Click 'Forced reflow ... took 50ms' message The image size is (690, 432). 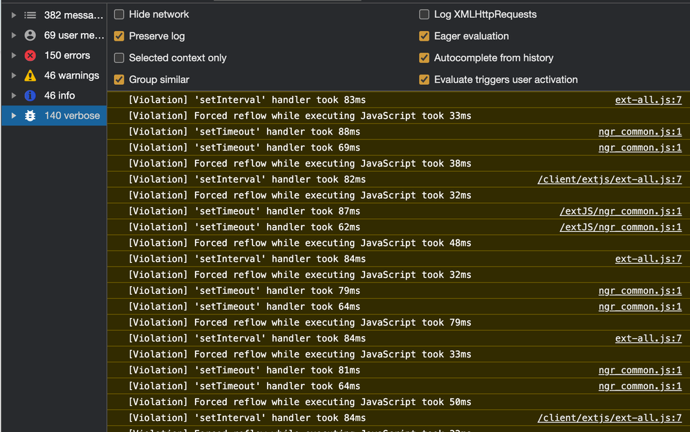coord(299,402)
